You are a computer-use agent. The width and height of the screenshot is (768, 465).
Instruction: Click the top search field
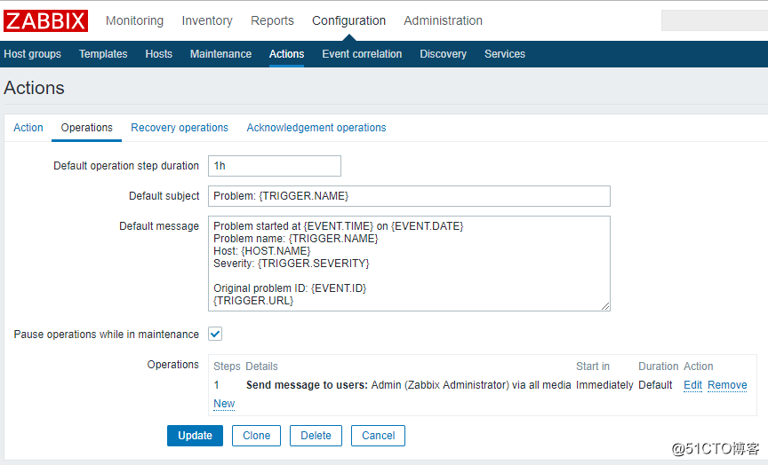click(714, 20)
